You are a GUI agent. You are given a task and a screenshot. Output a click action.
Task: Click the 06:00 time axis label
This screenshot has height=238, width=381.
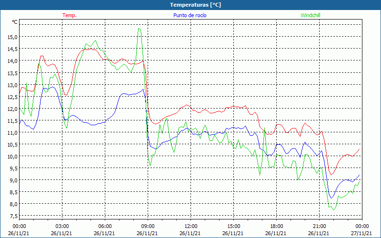[105, 227]
